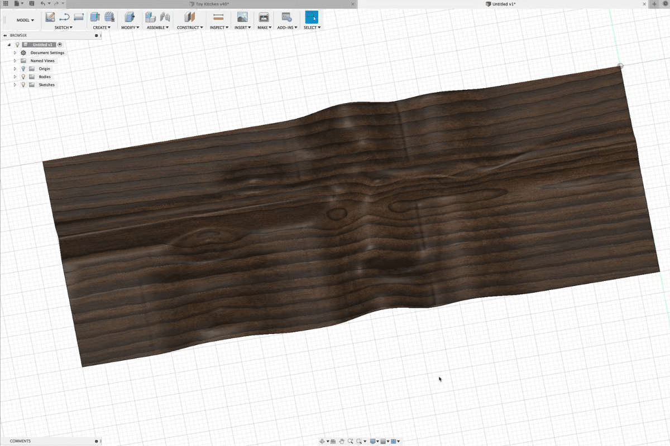670x446 pixels.
Task: Toggle visibility lightbulb for Bodies folder
Action: click(23, 77)
